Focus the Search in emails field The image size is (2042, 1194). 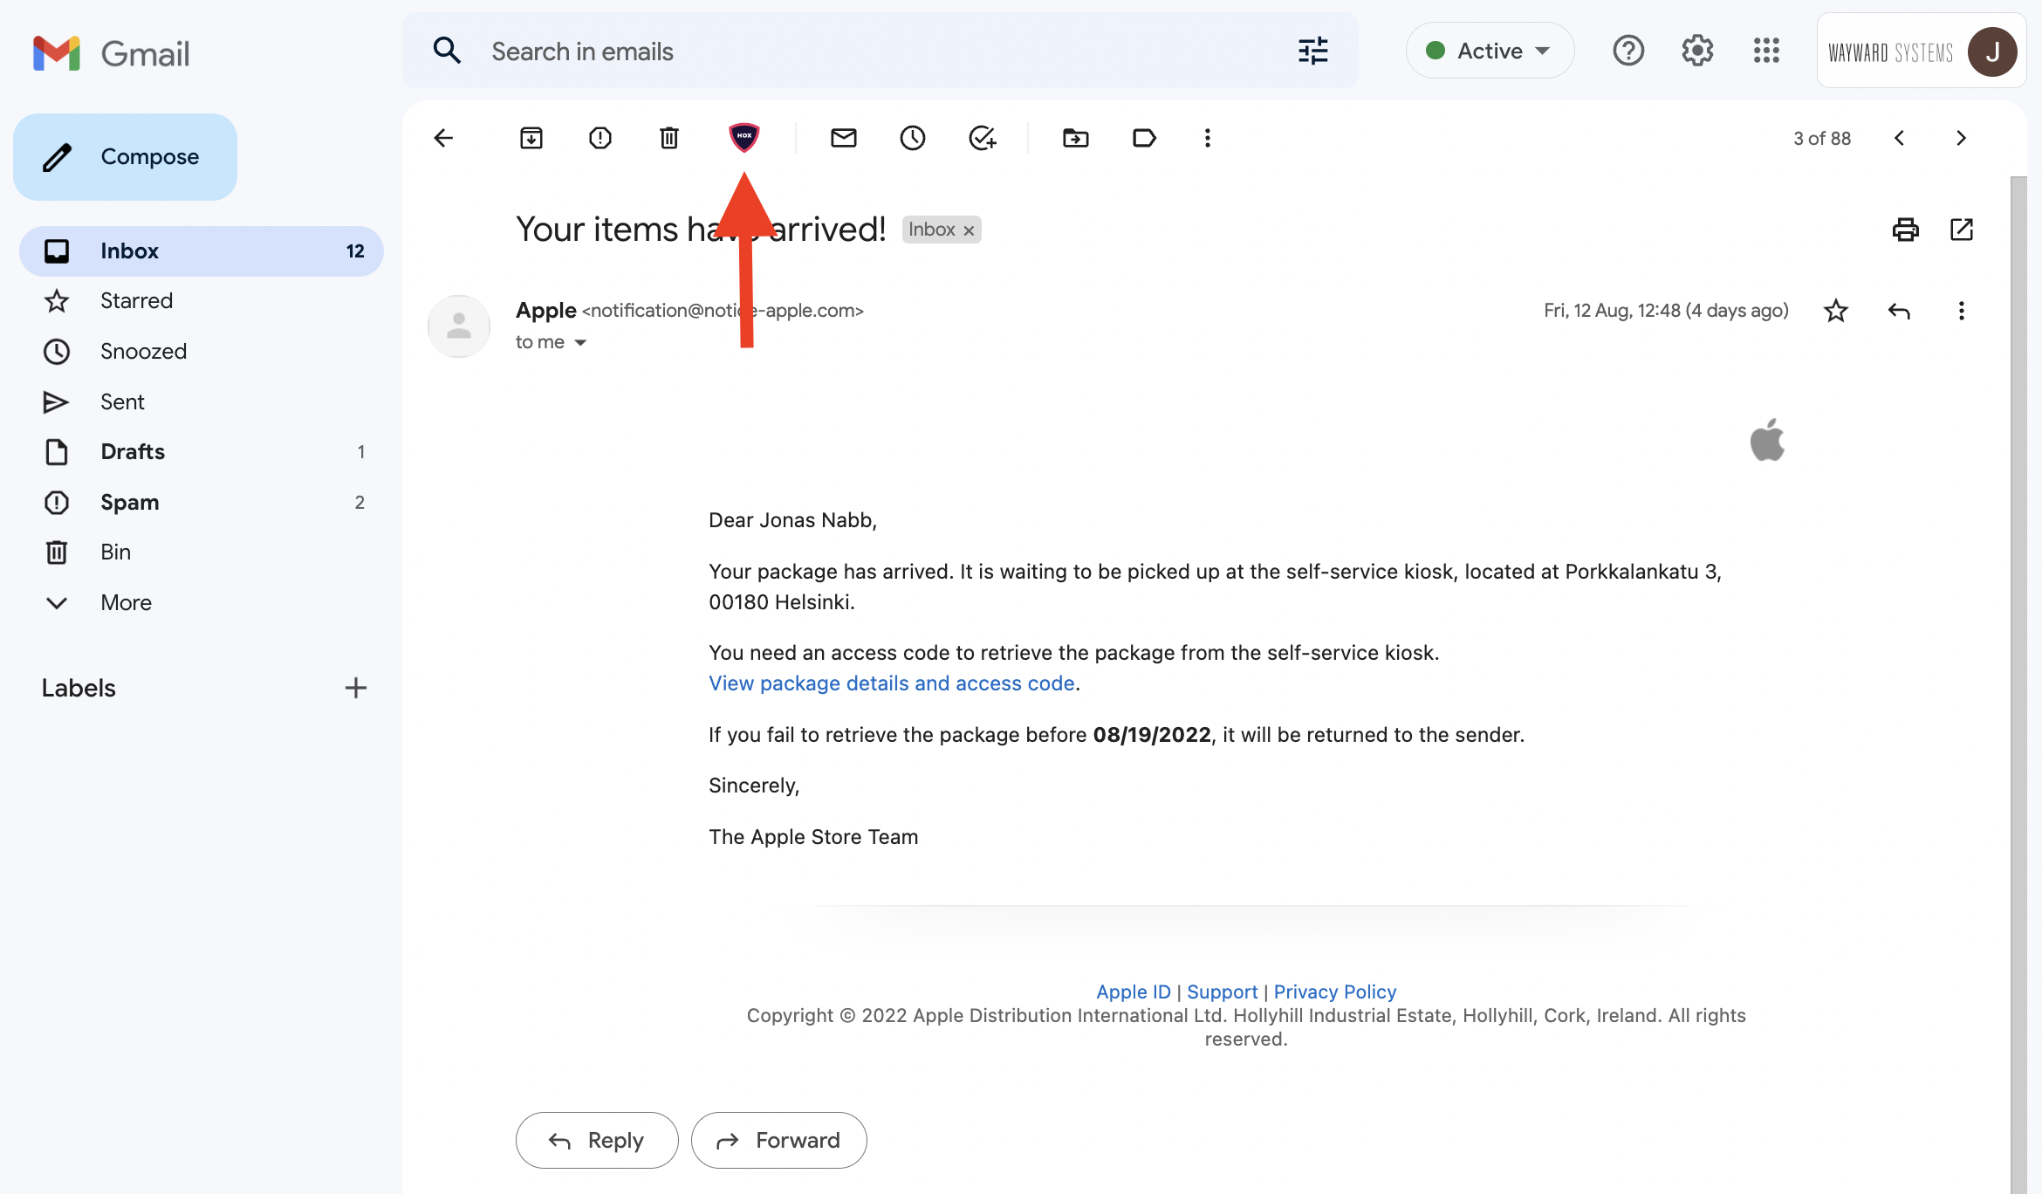click(x=881, y=51)
